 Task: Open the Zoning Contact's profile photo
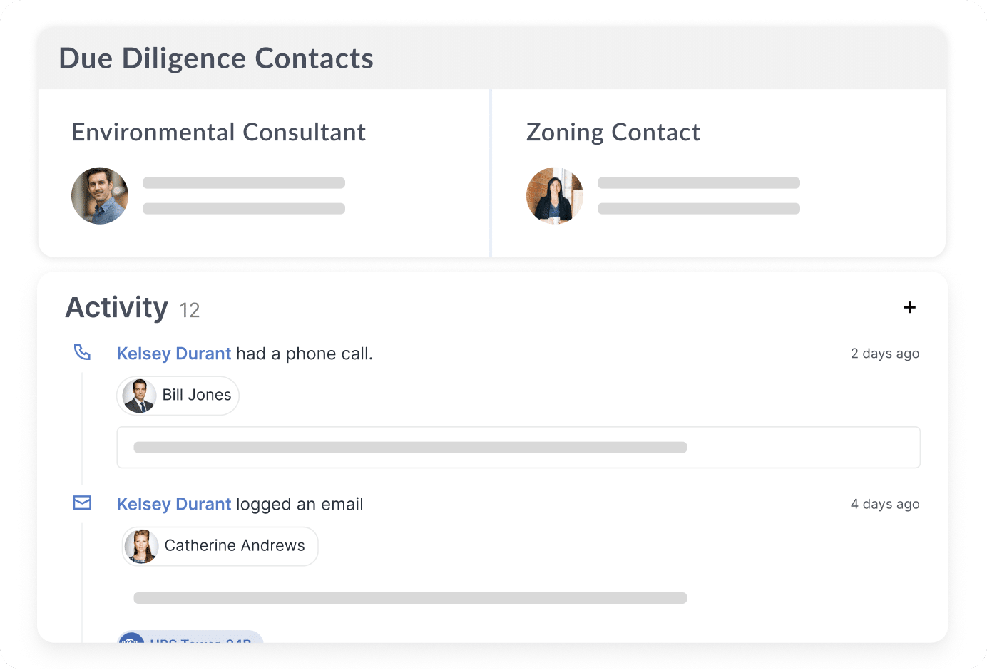(555, 196)
